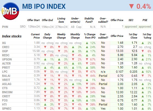This screenshot has width=153, height=111.
Task: Click the 1st Day %chng header
Action: tap(147, 36)
